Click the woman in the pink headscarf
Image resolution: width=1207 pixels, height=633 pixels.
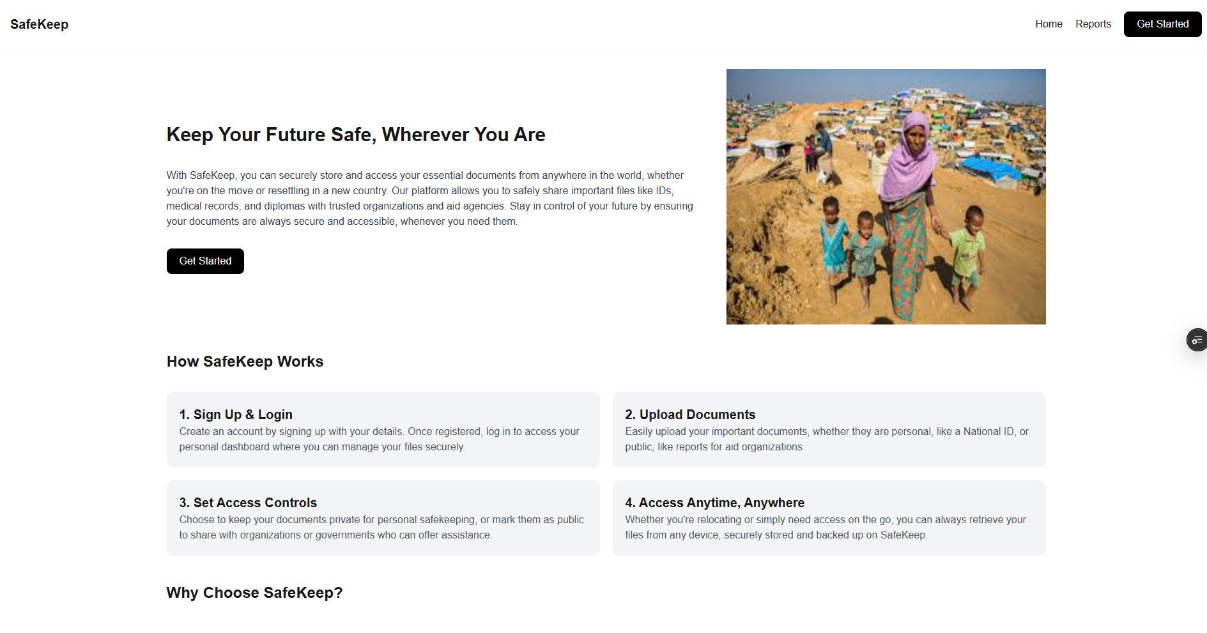911,166
